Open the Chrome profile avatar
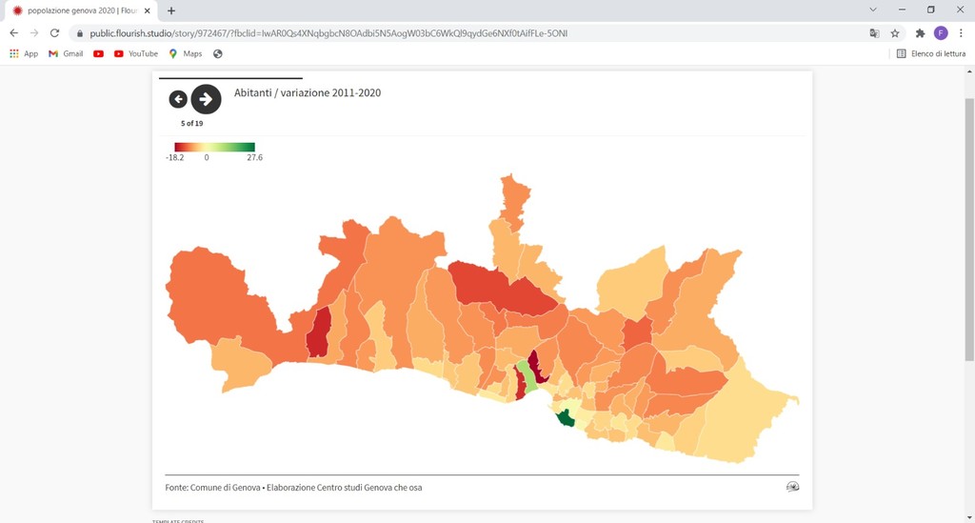The image size is (975, 523). tap(941, 32)
